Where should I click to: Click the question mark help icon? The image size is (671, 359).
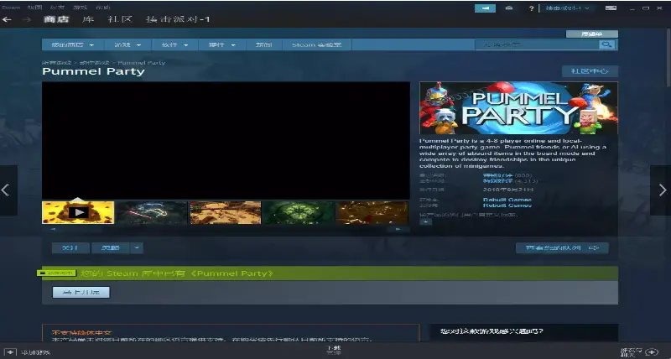pyautogui.click(x=532, y=8)
